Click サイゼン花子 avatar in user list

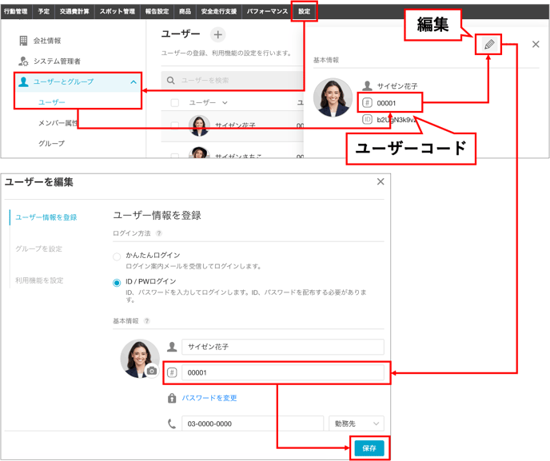199,125
